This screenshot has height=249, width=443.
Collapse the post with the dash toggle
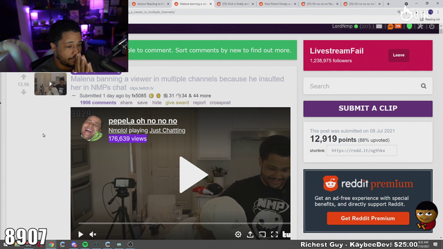tap(74, 95)
